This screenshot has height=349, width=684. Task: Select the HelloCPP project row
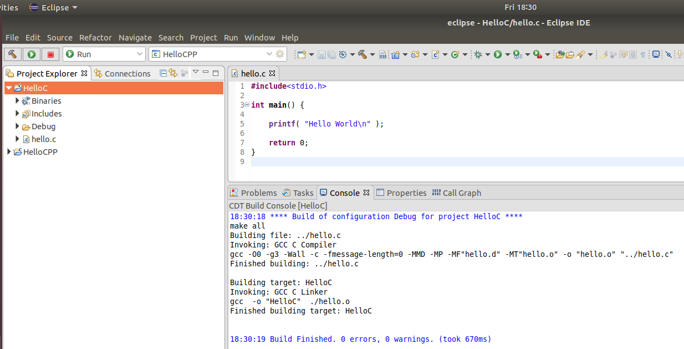(114, 151)
